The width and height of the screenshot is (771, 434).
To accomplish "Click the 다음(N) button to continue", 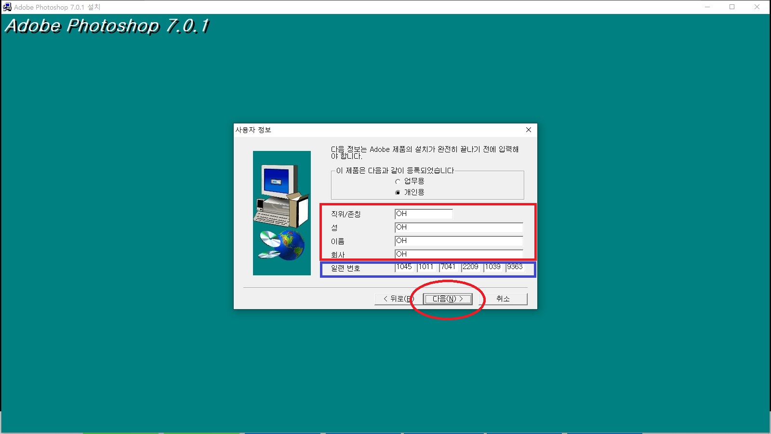I will 448,298.
